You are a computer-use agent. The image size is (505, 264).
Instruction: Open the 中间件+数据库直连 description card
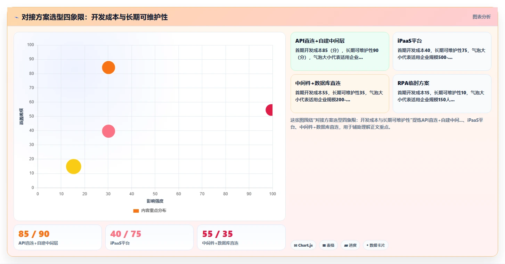340,94
